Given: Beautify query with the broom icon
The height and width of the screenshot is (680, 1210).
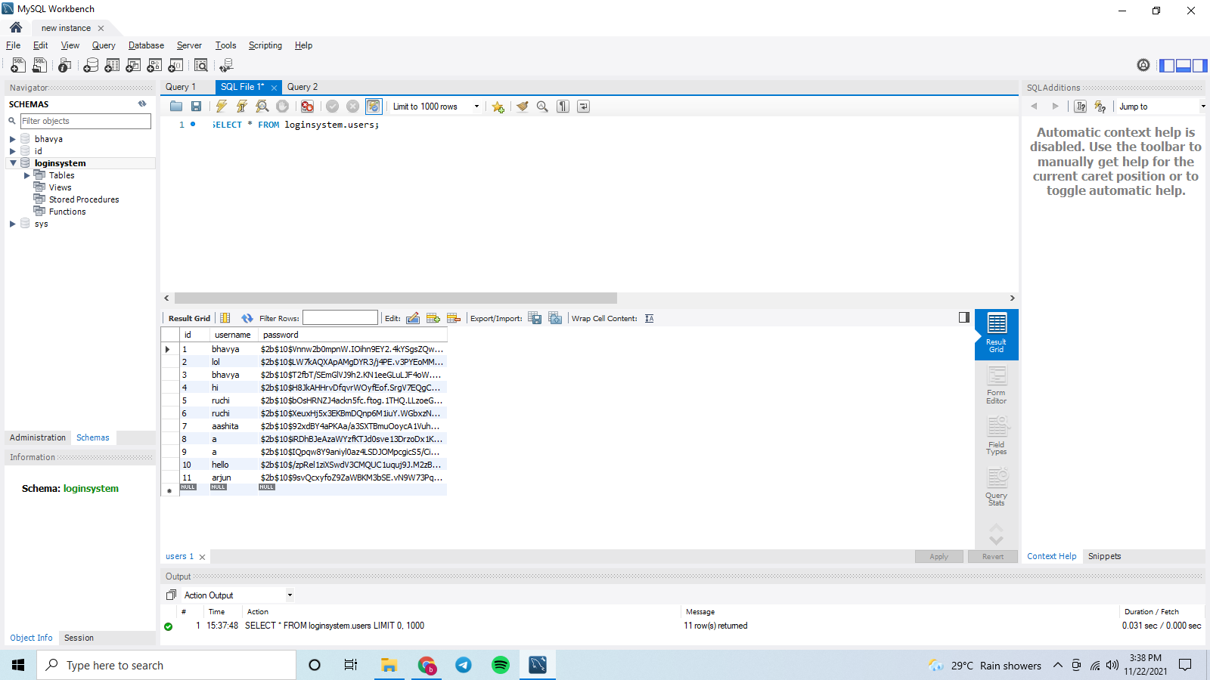Looking at the screenshot, I should (522, 107).
